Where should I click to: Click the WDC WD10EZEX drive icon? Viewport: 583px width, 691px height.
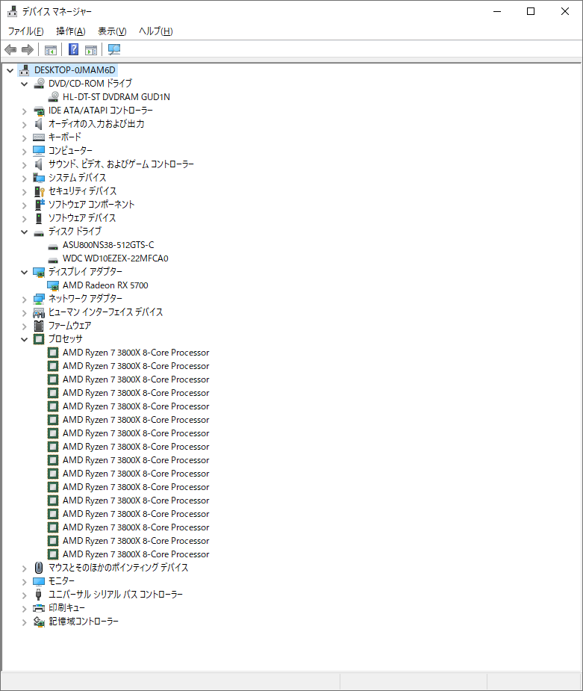[53, 259]
